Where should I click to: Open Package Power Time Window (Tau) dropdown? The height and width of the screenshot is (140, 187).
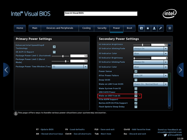[x=70, y=66]
